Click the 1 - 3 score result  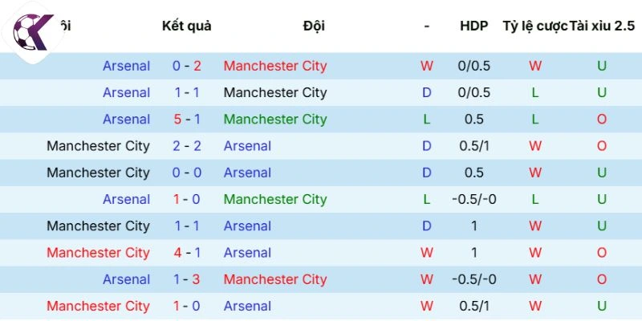[186, 279]
